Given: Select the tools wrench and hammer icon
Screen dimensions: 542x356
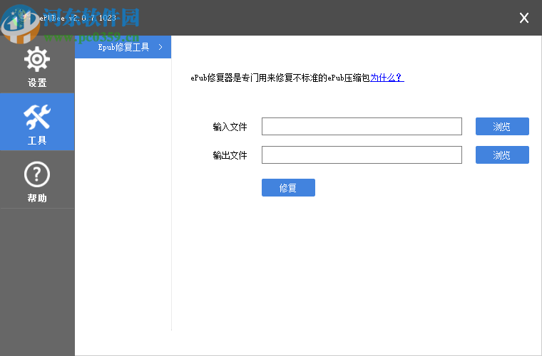Looking at the screenshot, I should [x=37, y=117].
